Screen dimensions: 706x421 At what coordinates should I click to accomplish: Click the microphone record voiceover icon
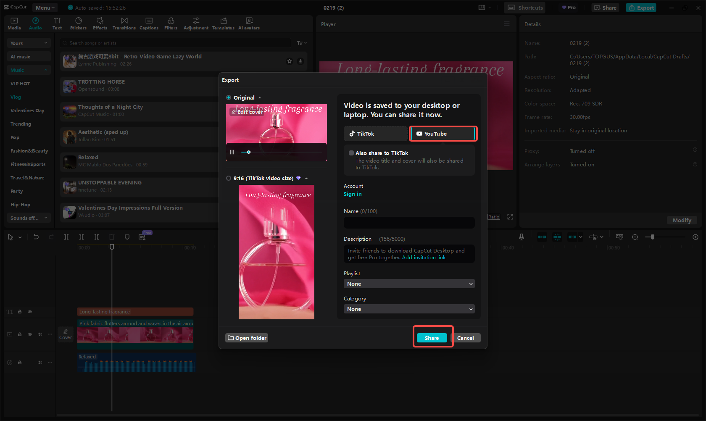click(x=522, y=237)
